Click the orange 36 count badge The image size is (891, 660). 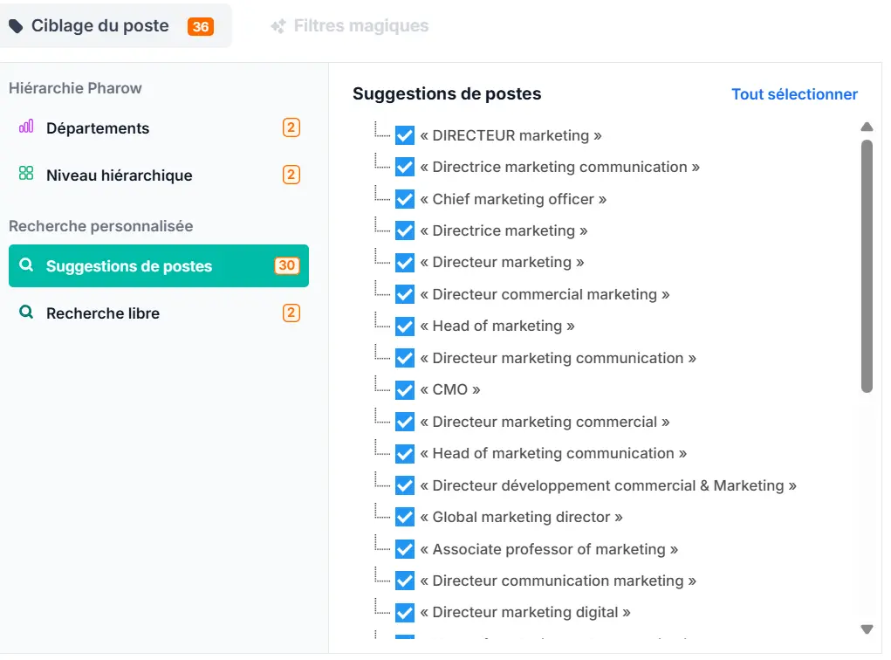pyautogui.click(x=201, y=26)
